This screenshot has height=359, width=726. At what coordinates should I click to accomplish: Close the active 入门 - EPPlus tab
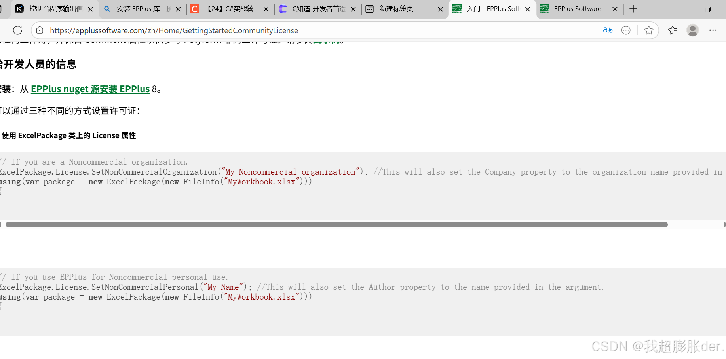(528, 9)
